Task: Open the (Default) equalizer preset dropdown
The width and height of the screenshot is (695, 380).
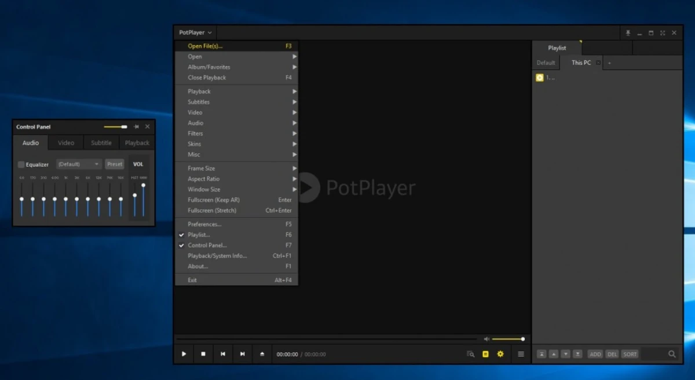Action: (79, 164)
